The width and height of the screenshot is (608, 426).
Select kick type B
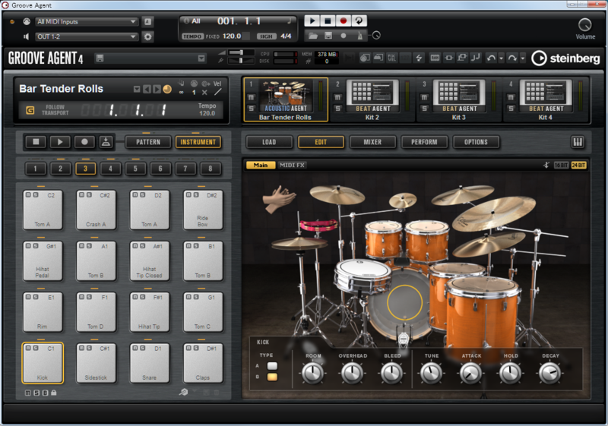(272, 377)
